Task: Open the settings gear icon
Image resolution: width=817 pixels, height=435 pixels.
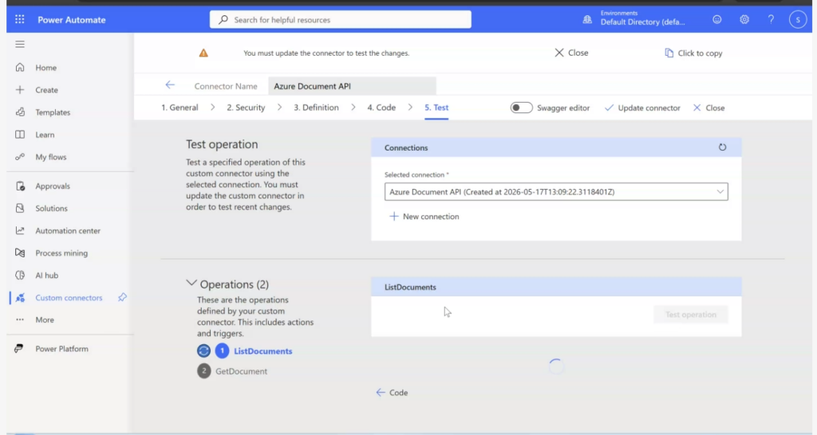Action: (744, 19)
